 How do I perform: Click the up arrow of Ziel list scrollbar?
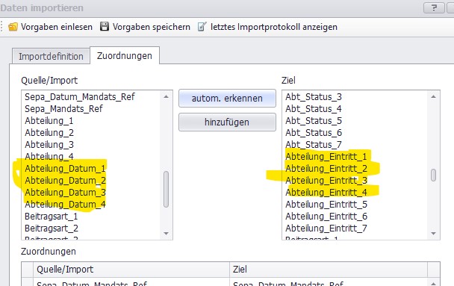point(433,96)
